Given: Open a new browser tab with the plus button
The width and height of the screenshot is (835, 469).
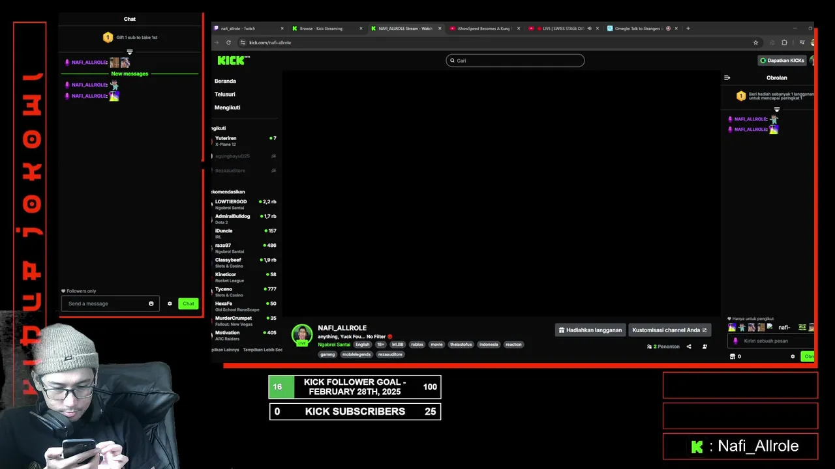Looking at the screenshot, I should click(688, 28).
